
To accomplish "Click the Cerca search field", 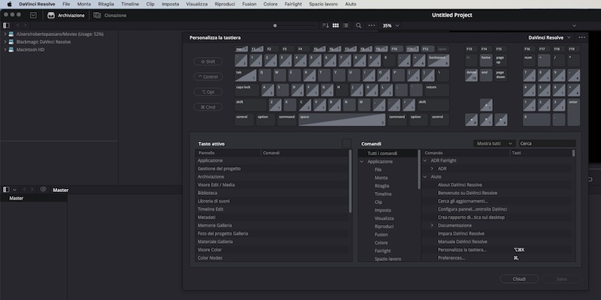I will coord(547,143).
